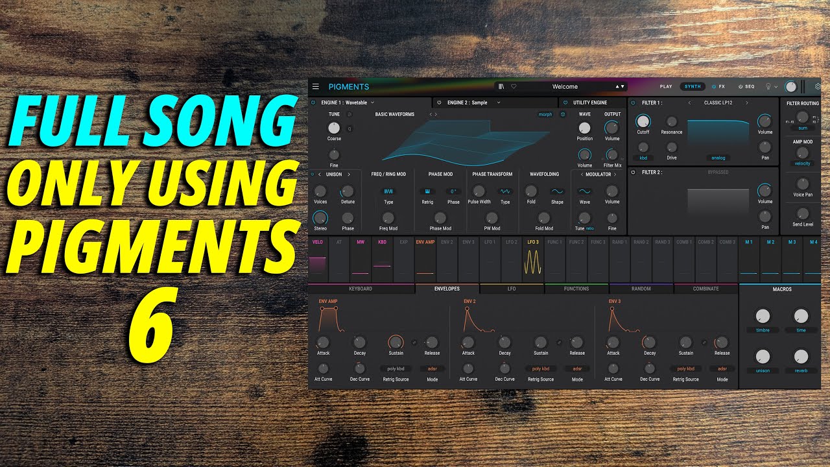
Task: Open the Combinate tab
Action: (705, 289)
